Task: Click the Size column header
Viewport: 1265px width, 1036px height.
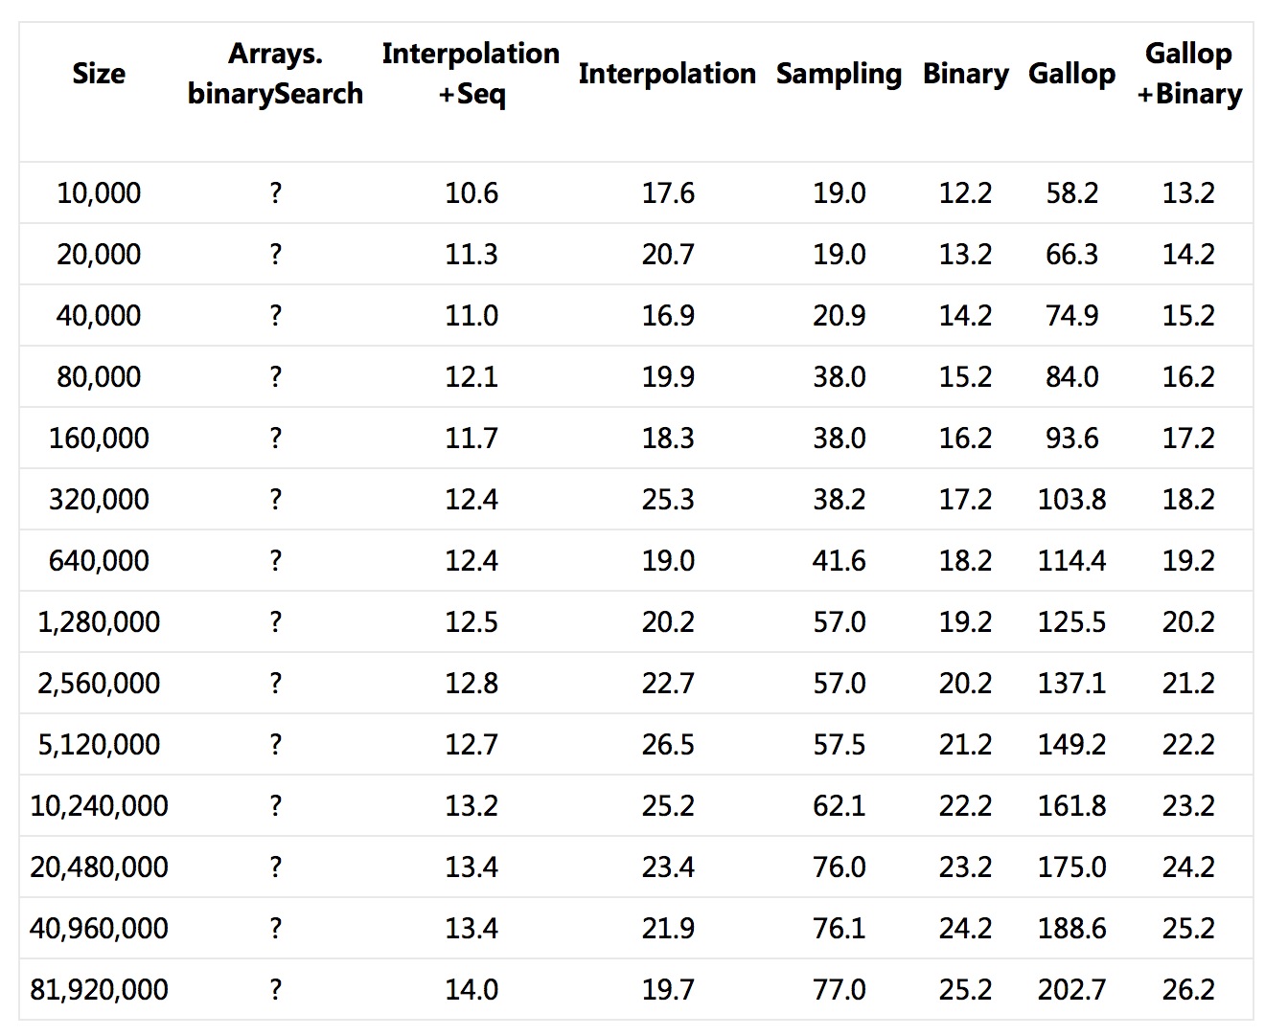Action: [99, 74]
